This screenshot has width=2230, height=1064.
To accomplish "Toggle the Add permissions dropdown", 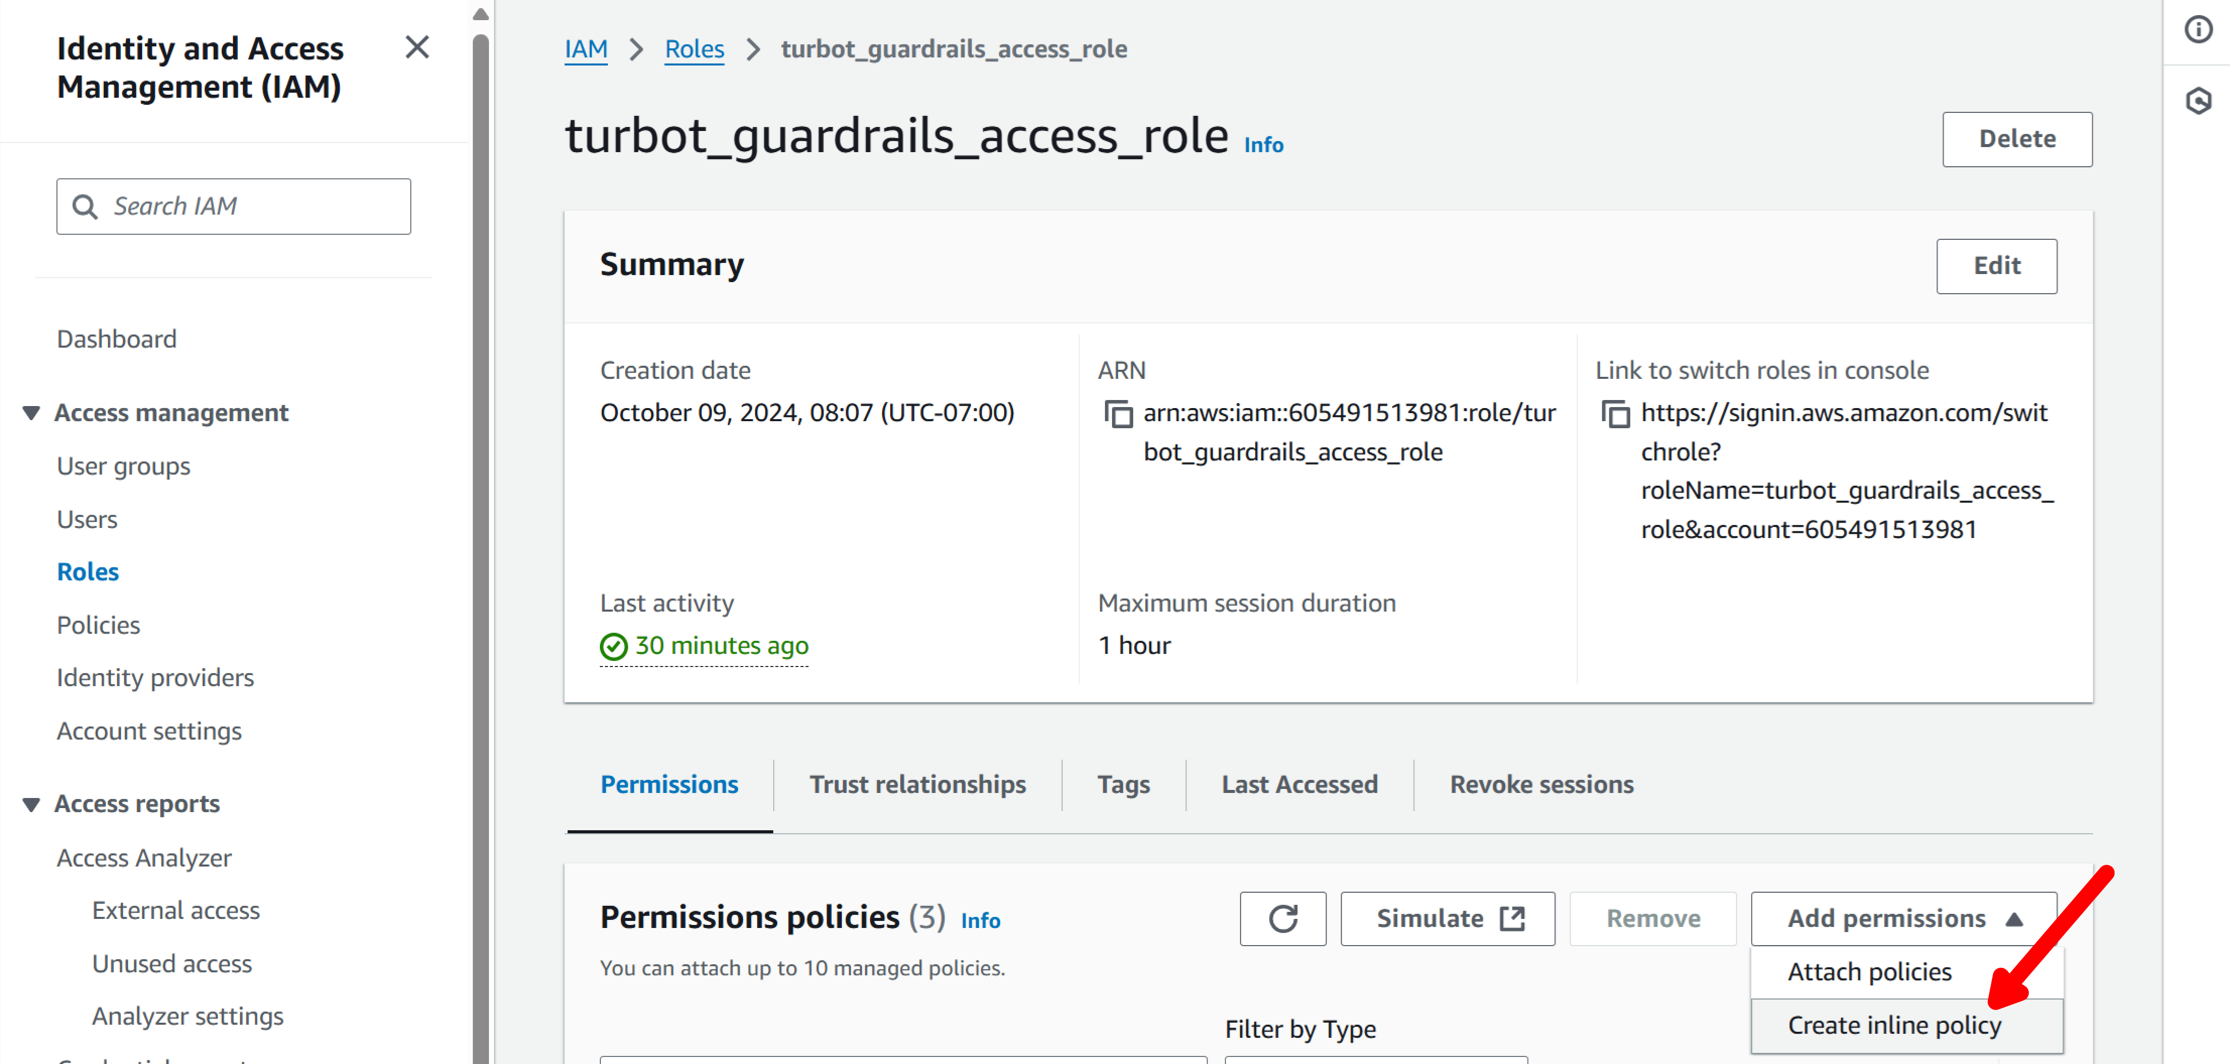I will pos(1904,919).
